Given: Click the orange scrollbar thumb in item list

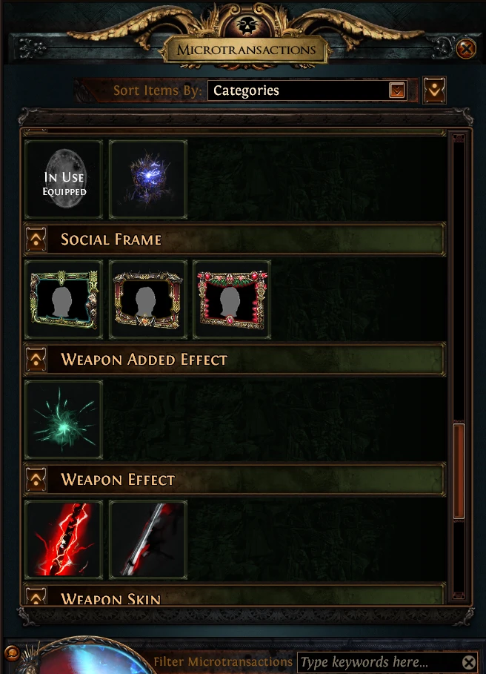Looking at the screenshot, I should (x=459, y=471).
